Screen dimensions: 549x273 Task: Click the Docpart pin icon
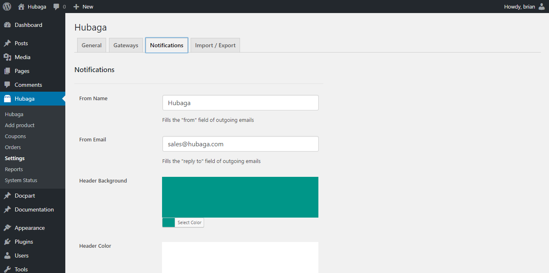7,196
